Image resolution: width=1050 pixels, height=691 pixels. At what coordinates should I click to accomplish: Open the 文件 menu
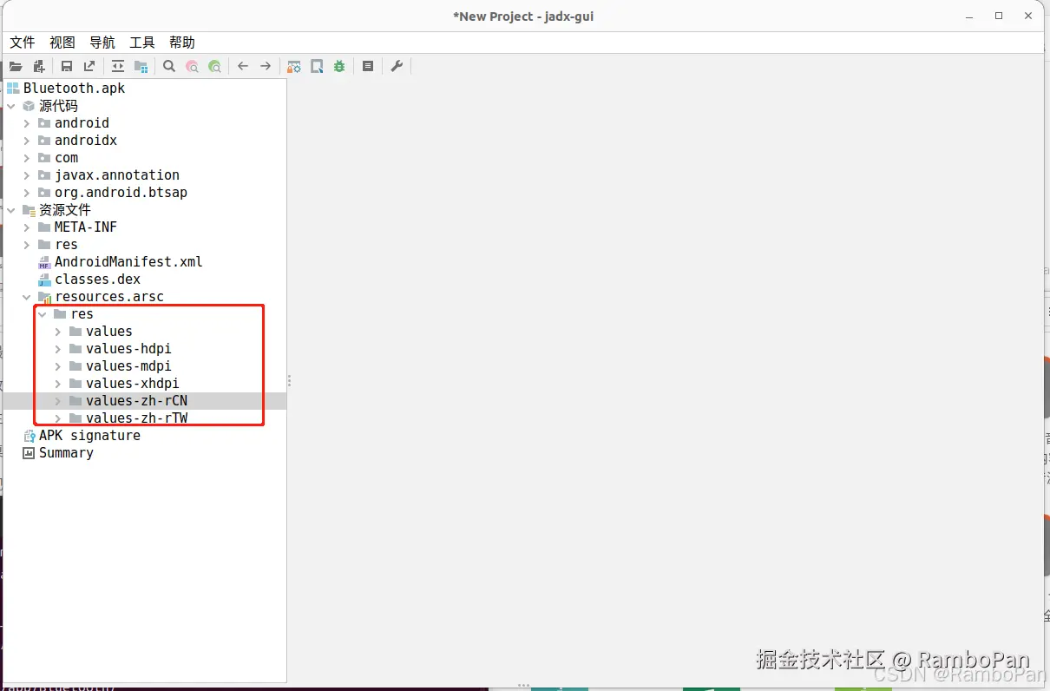(23, 43)
